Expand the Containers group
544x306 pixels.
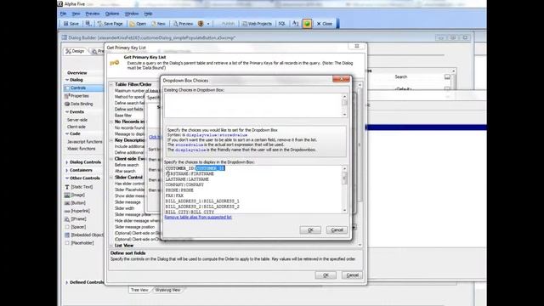click(67, 170)
